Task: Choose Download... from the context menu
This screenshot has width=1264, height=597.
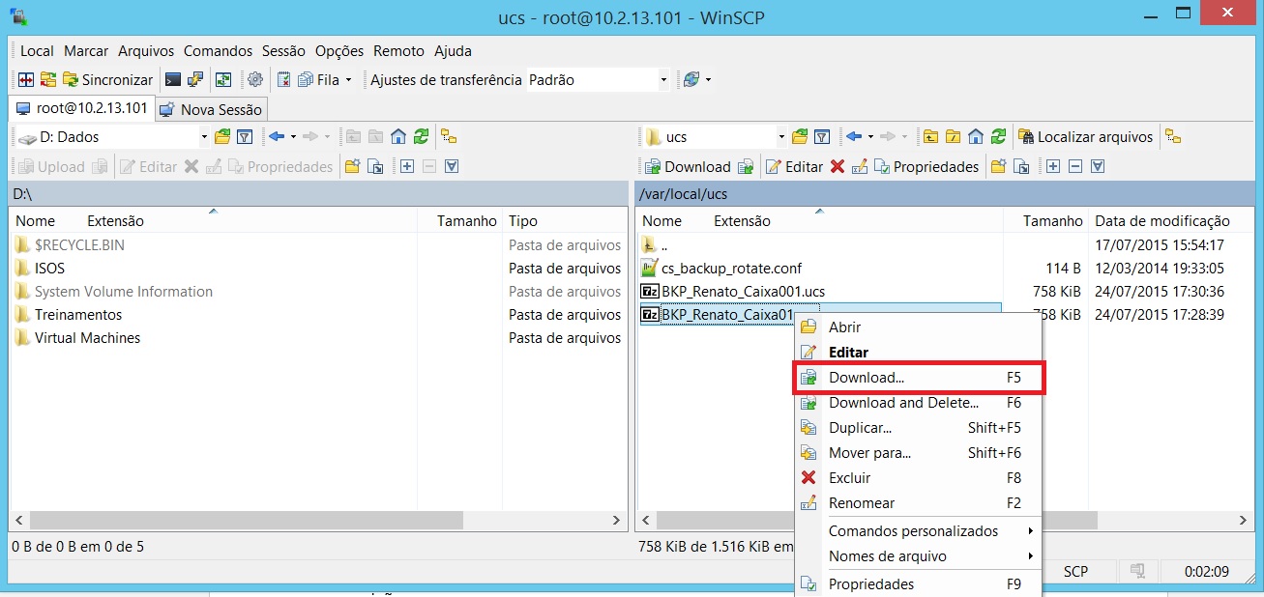Action: (x=866, y=378)
